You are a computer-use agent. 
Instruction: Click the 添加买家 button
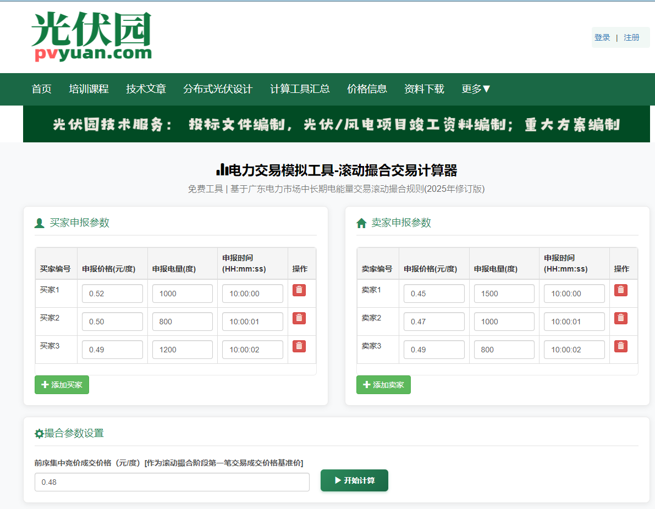coord(62,385)
